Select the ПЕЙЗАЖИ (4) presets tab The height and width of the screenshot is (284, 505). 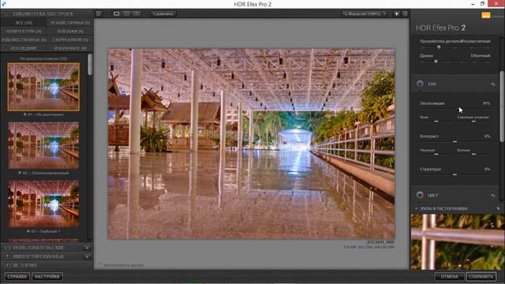click(x=70, y=32)
